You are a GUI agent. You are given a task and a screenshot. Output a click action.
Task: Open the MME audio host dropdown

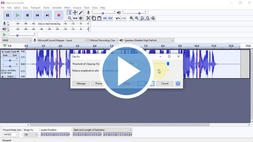17,40
